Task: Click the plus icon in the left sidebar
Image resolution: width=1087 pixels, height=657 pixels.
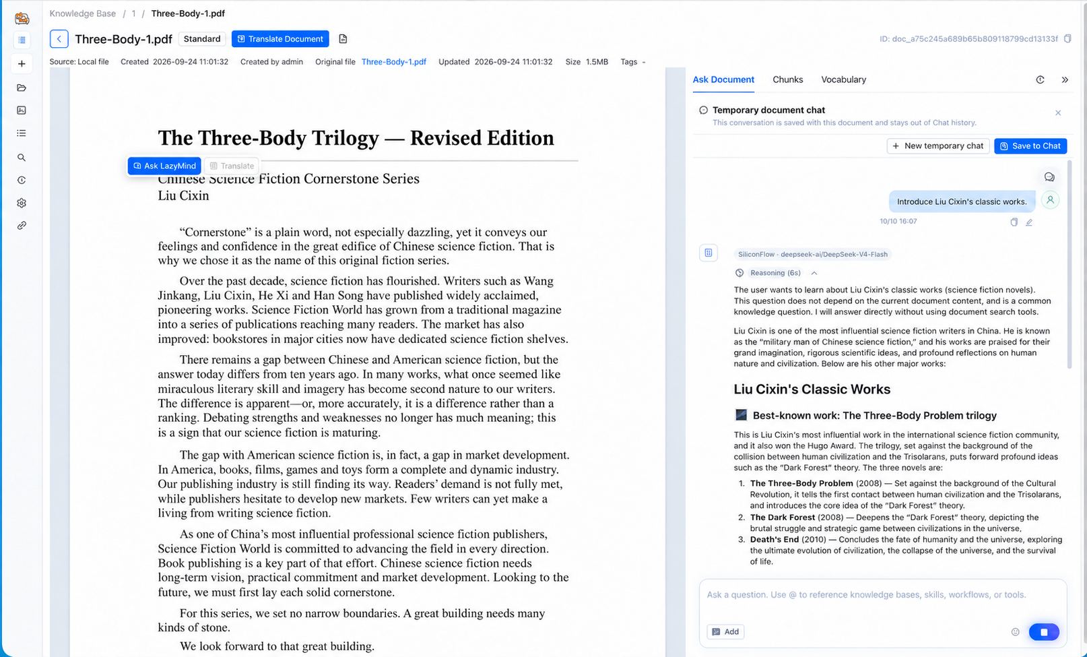Action: pyautogui.click(x=22, y=64)
